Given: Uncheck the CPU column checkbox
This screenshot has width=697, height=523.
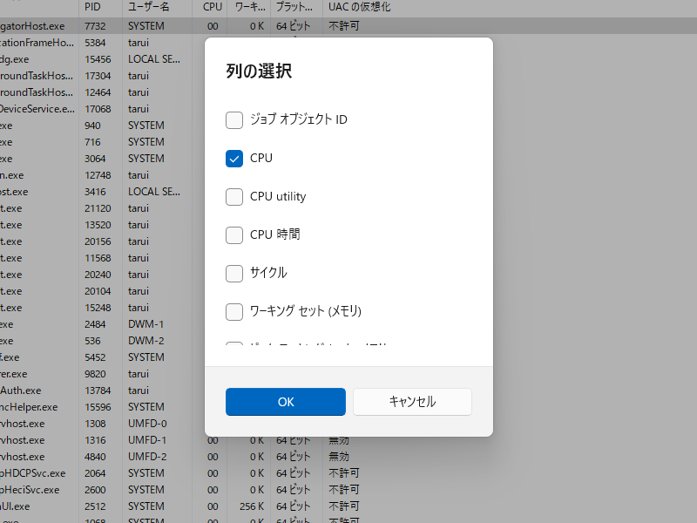Looking at the screenshot, I should [x=233, y=159].
